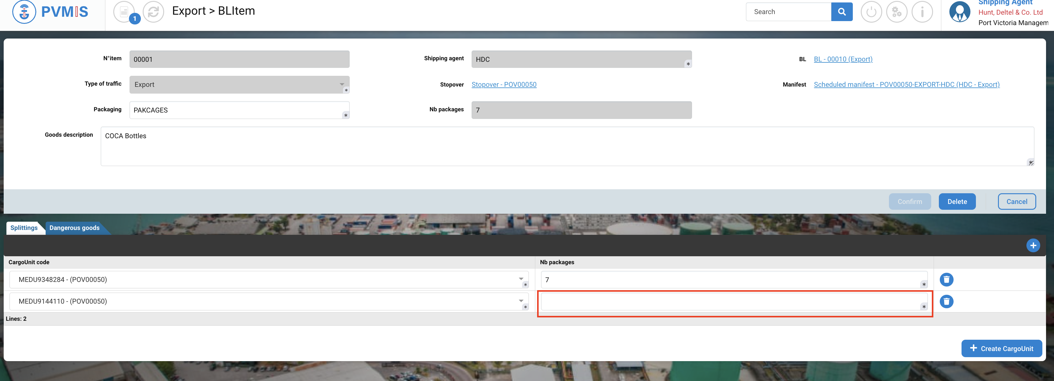Viewport: 1054px width, 381px height.
Task: Click the power logout icon
Action: (x=871, y=12)
